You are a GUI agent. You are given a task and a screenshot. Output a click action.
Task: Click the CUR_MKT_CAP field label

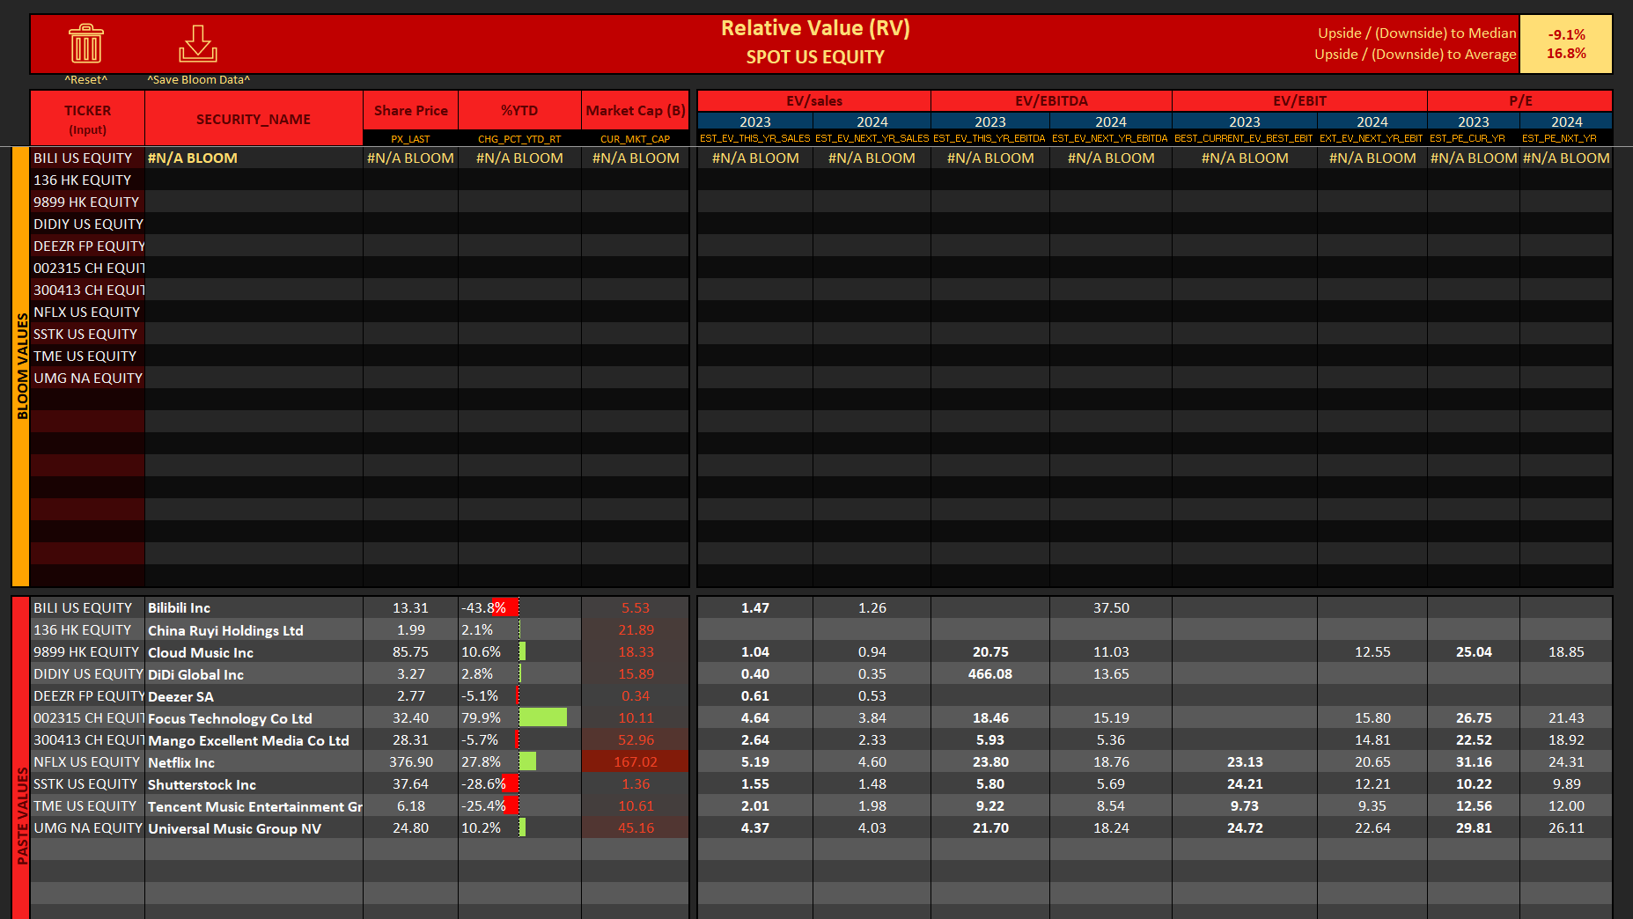click(x=636, y=139)
